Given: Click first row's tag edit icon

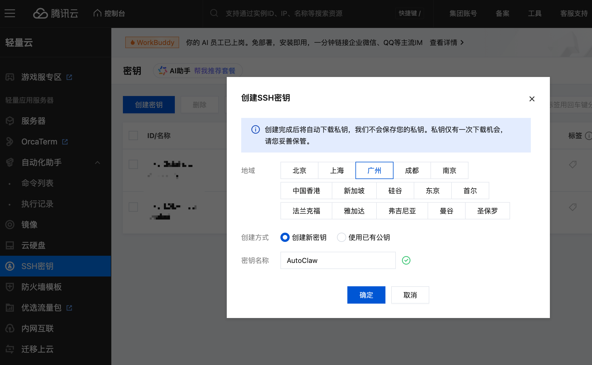Looking at the screenshot, I should [573, 165].
